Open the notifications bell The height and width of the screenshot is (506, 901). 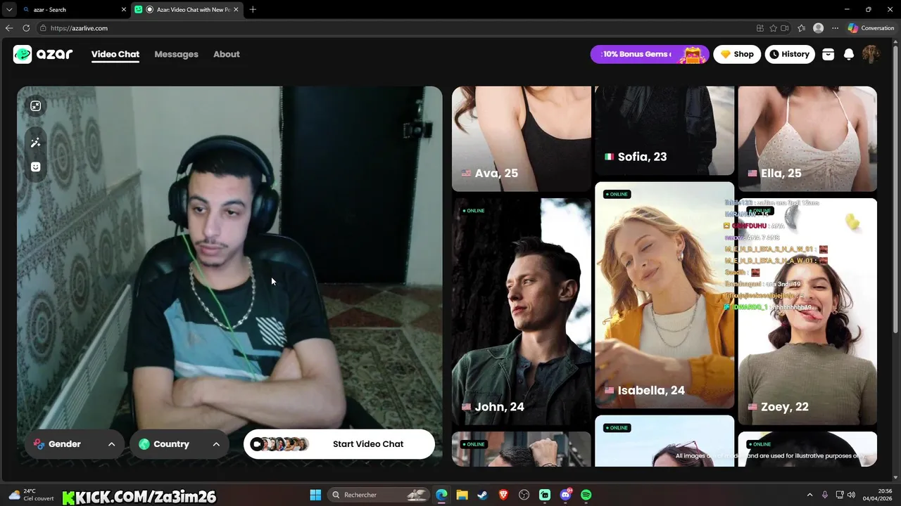(849, 54)
